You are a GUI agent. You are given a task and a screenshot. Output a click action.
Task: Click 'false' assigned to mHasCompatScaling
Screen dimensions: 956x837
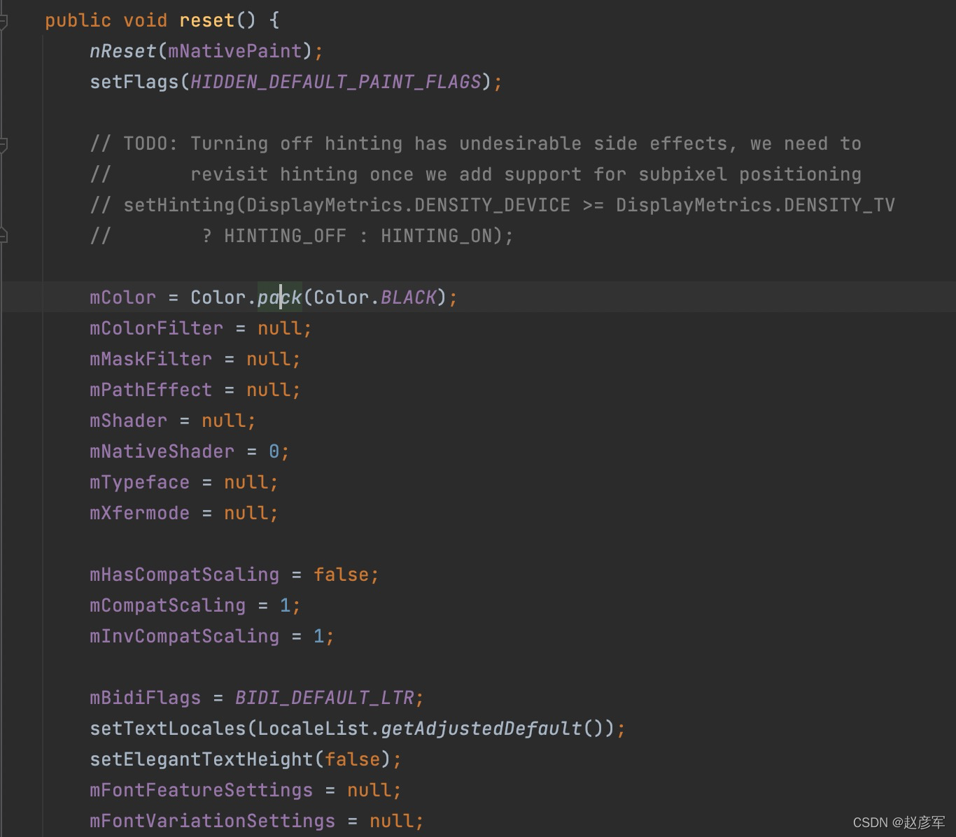coord(341,575)
